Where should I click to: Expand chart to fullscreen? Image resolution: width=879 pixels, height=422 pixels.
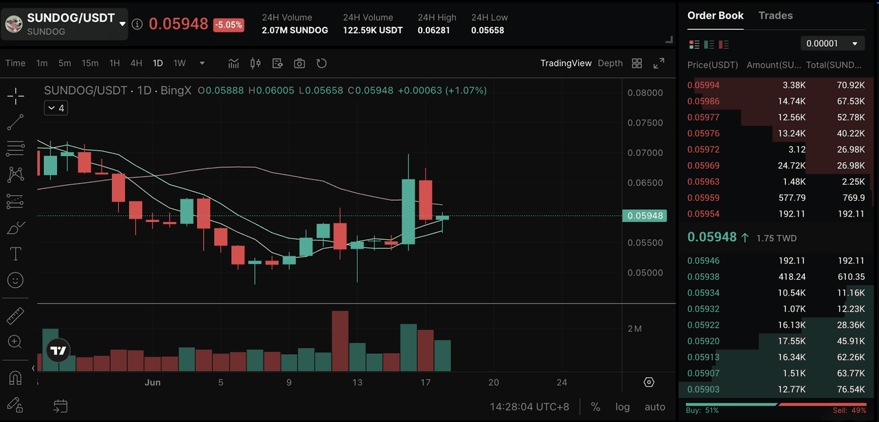[659, 63]
